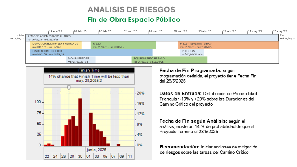The image size is (297, 167).
Task: Select the blue INSTALACIÓN ELÉCTRICA task bar
Action: (x=91, y=52)
